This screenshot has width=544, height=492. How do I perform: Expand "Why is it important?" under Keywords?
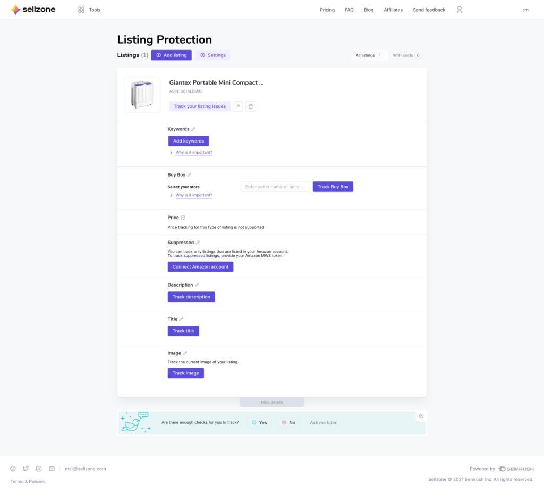[x=194, y=153]
